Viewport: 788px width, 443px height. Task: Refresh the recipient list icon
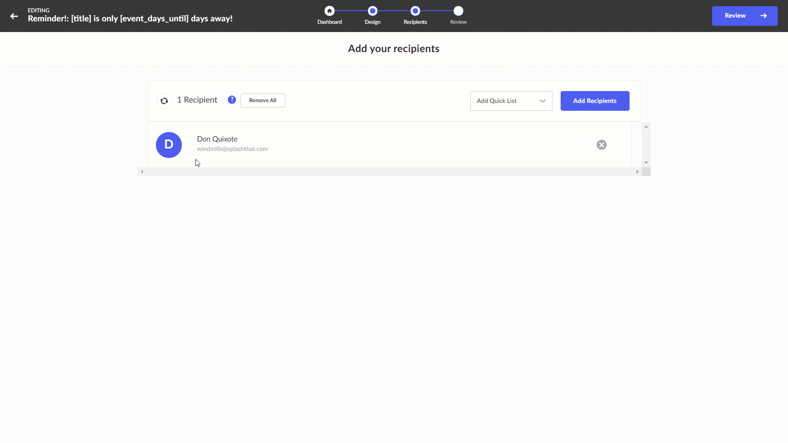pos(164,100)
